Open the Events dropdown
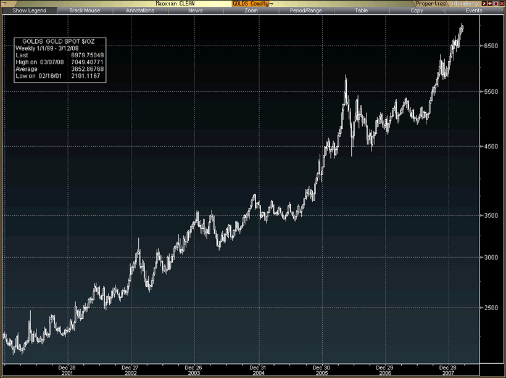This screenshot has height=378, width=506. pyautogui.click(x=474, y=10)
